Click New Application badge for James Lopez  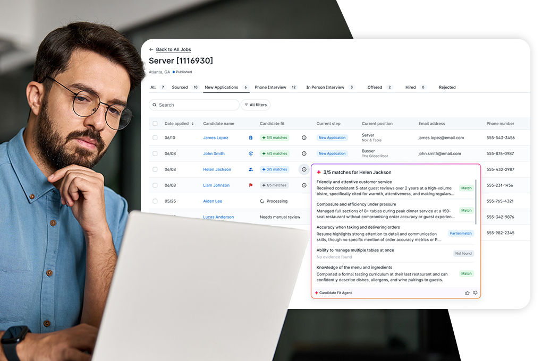click(x=332, y=138)
